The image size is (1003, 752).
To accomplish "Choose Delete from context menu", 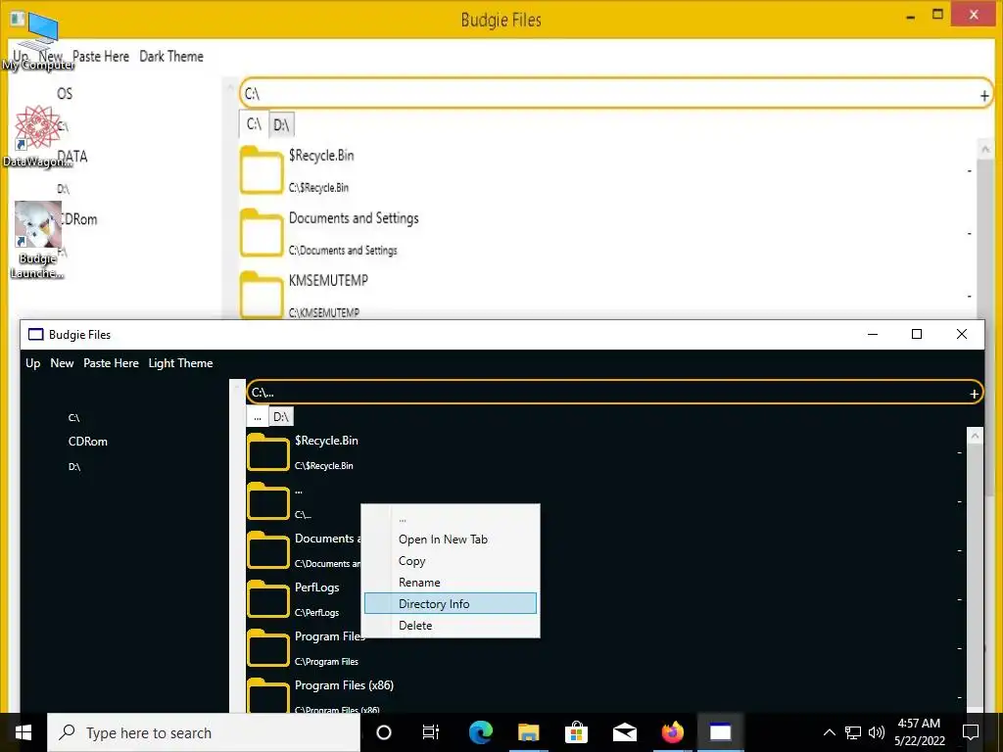I will (x=415, y=625).
